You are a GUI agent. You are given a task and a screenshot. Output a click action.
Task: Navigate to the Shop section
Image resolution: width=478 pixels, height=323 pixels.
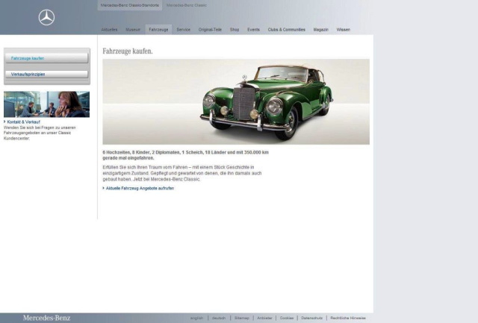[235, 29]
